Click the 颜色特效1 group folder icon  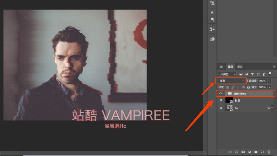pos(230,93)
